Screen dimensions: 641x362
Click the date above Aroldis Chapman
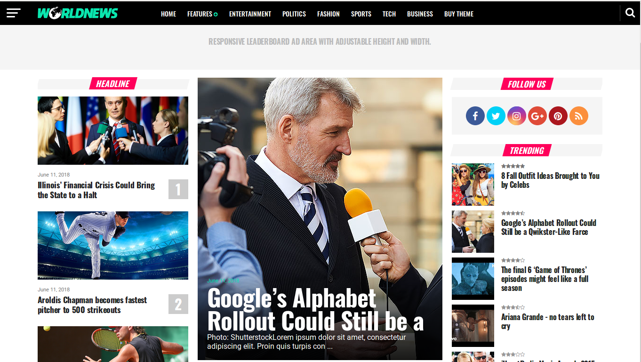point(54,290)
